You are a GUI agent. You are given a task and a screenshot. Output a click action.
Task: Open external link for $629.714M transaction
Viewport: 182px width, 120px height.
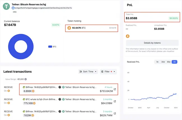pyautogui.click(x=115, y=113)
